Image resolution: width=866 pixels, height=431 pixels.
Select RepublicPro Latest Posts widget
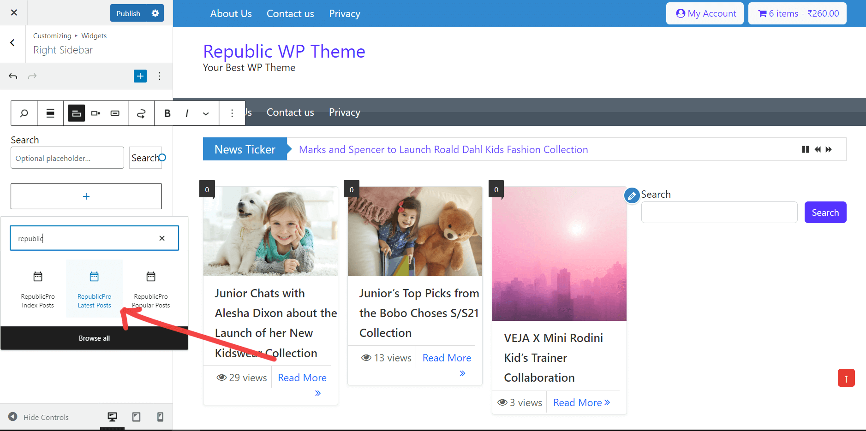coord(94,289)
